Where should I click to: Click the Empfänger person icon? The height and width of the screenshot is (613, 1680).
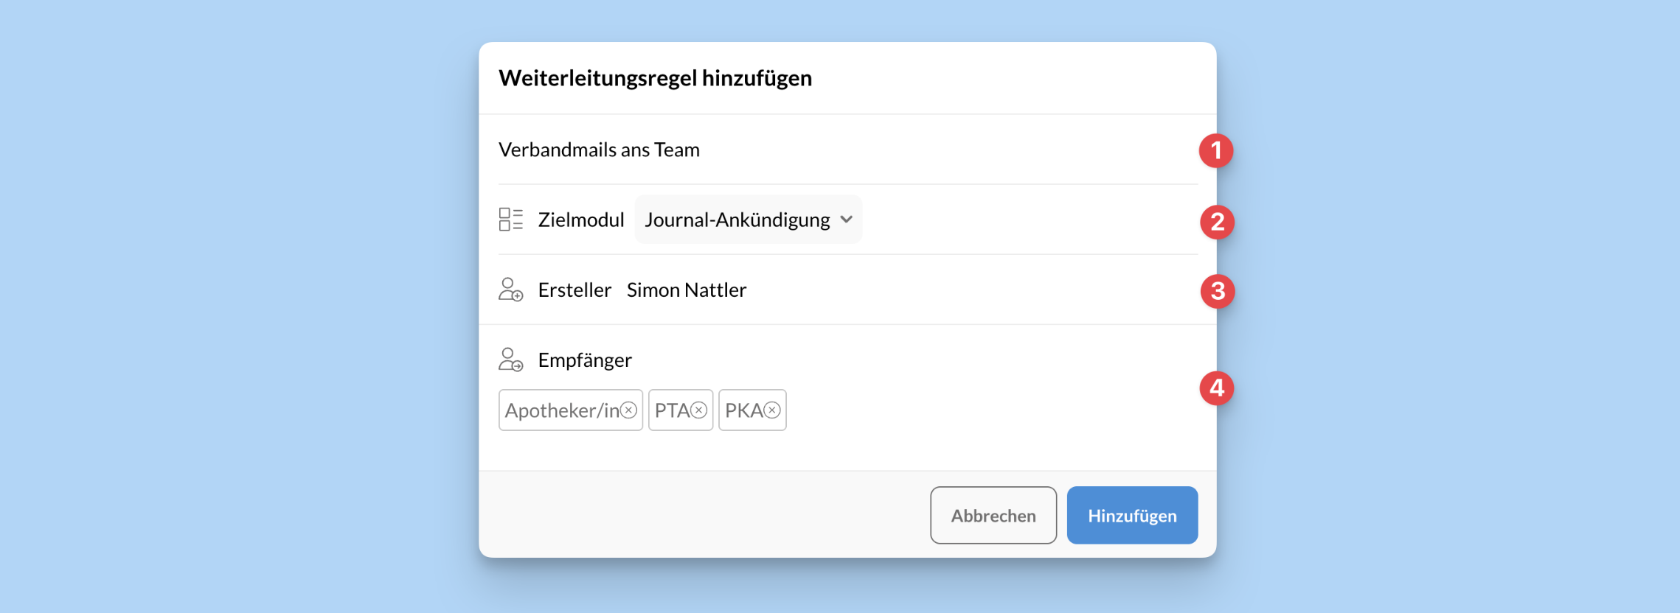[x=510, y=360]
